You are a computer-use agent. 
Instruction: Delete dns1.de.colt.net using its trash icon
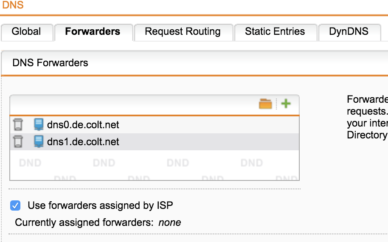click(x=18, y=142)
